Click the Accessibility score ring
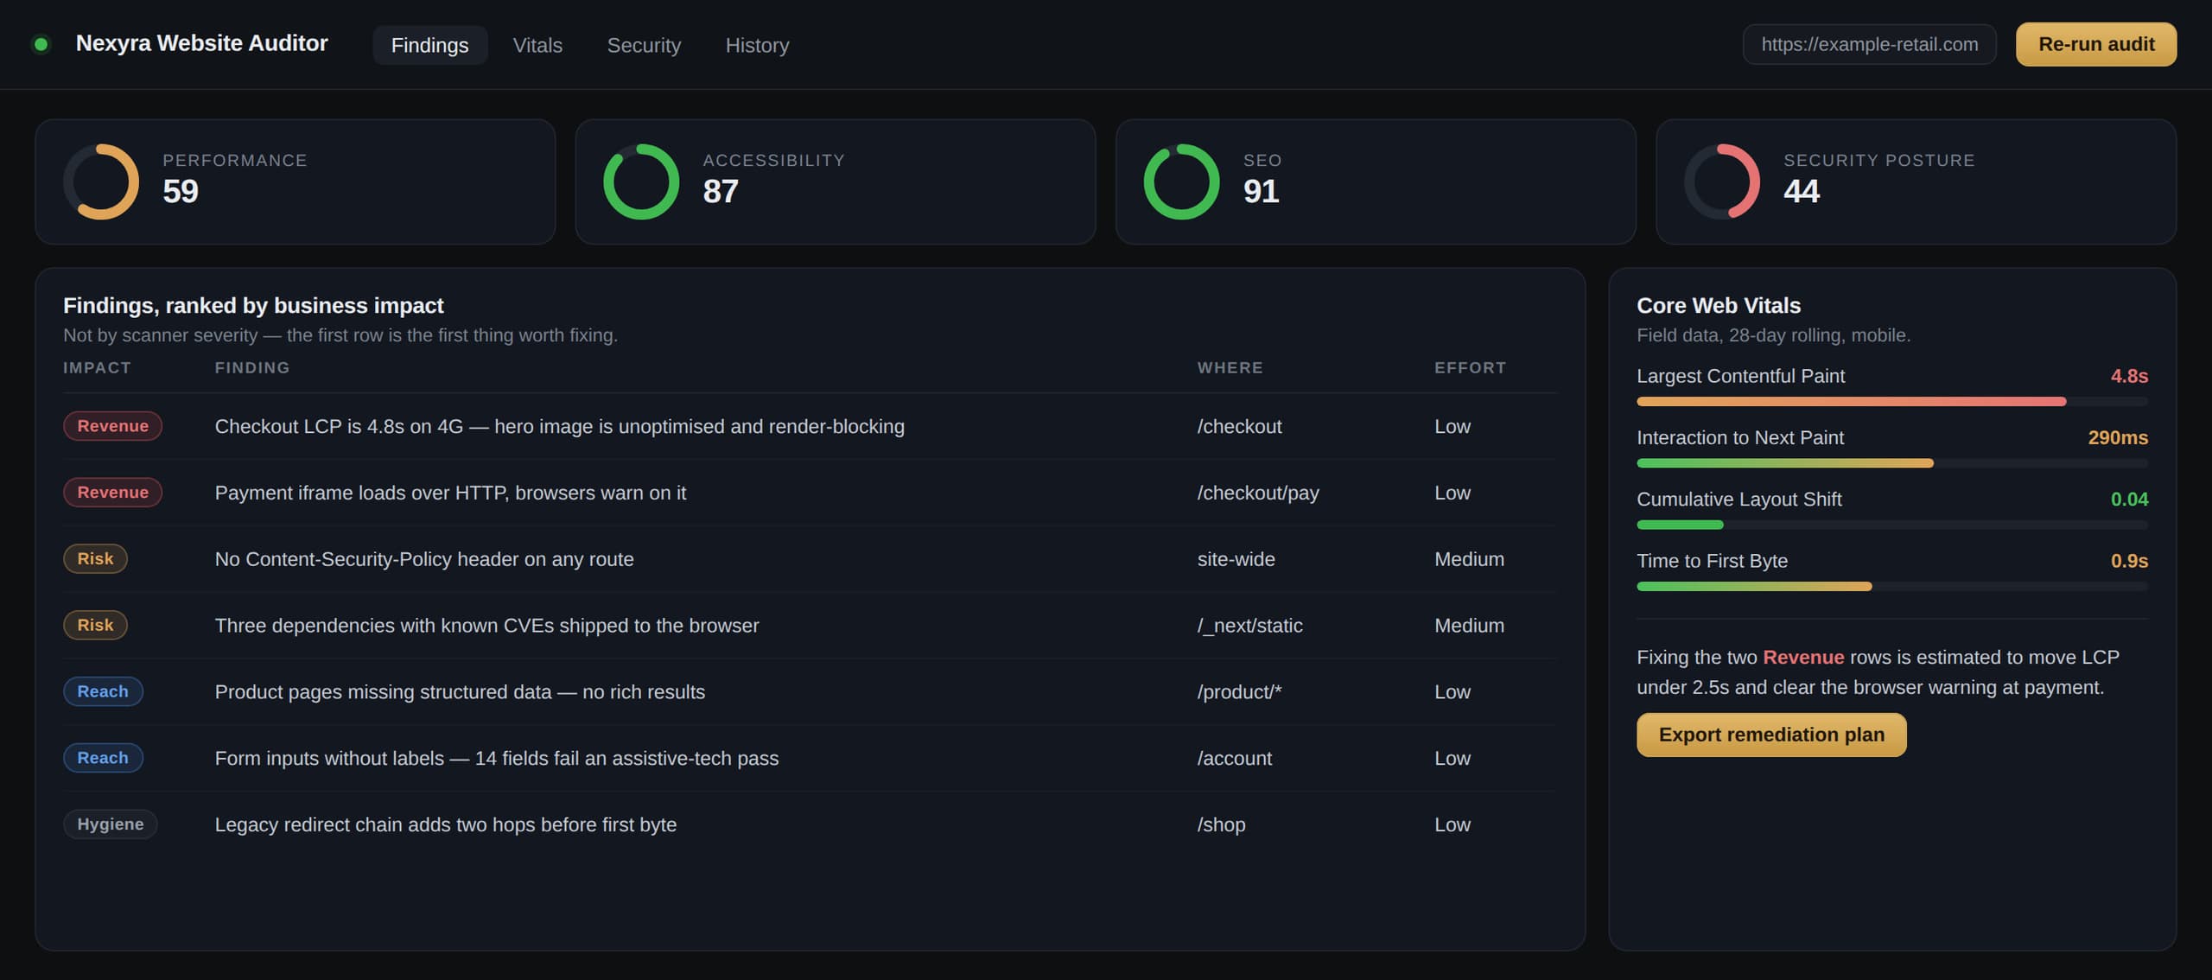 [x=641, y=181]
